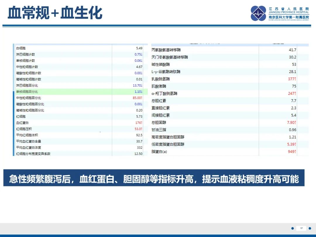
Task: Select the 白细胞 row label
Action: pos(21,48)
